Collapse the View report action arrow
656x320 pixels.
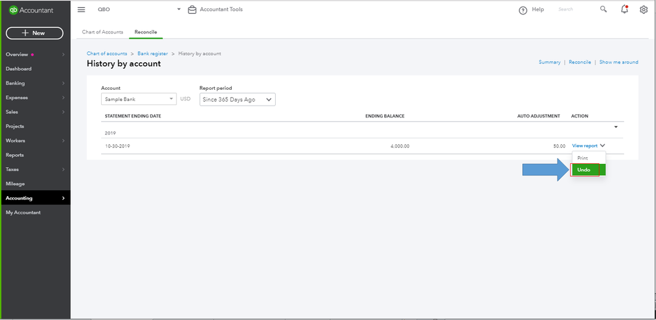[x=602, y=146]
